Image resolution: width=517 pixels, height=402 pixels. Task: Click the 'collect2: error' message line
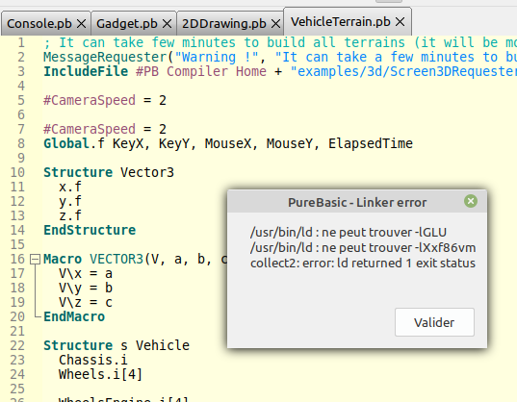[363, 264]
